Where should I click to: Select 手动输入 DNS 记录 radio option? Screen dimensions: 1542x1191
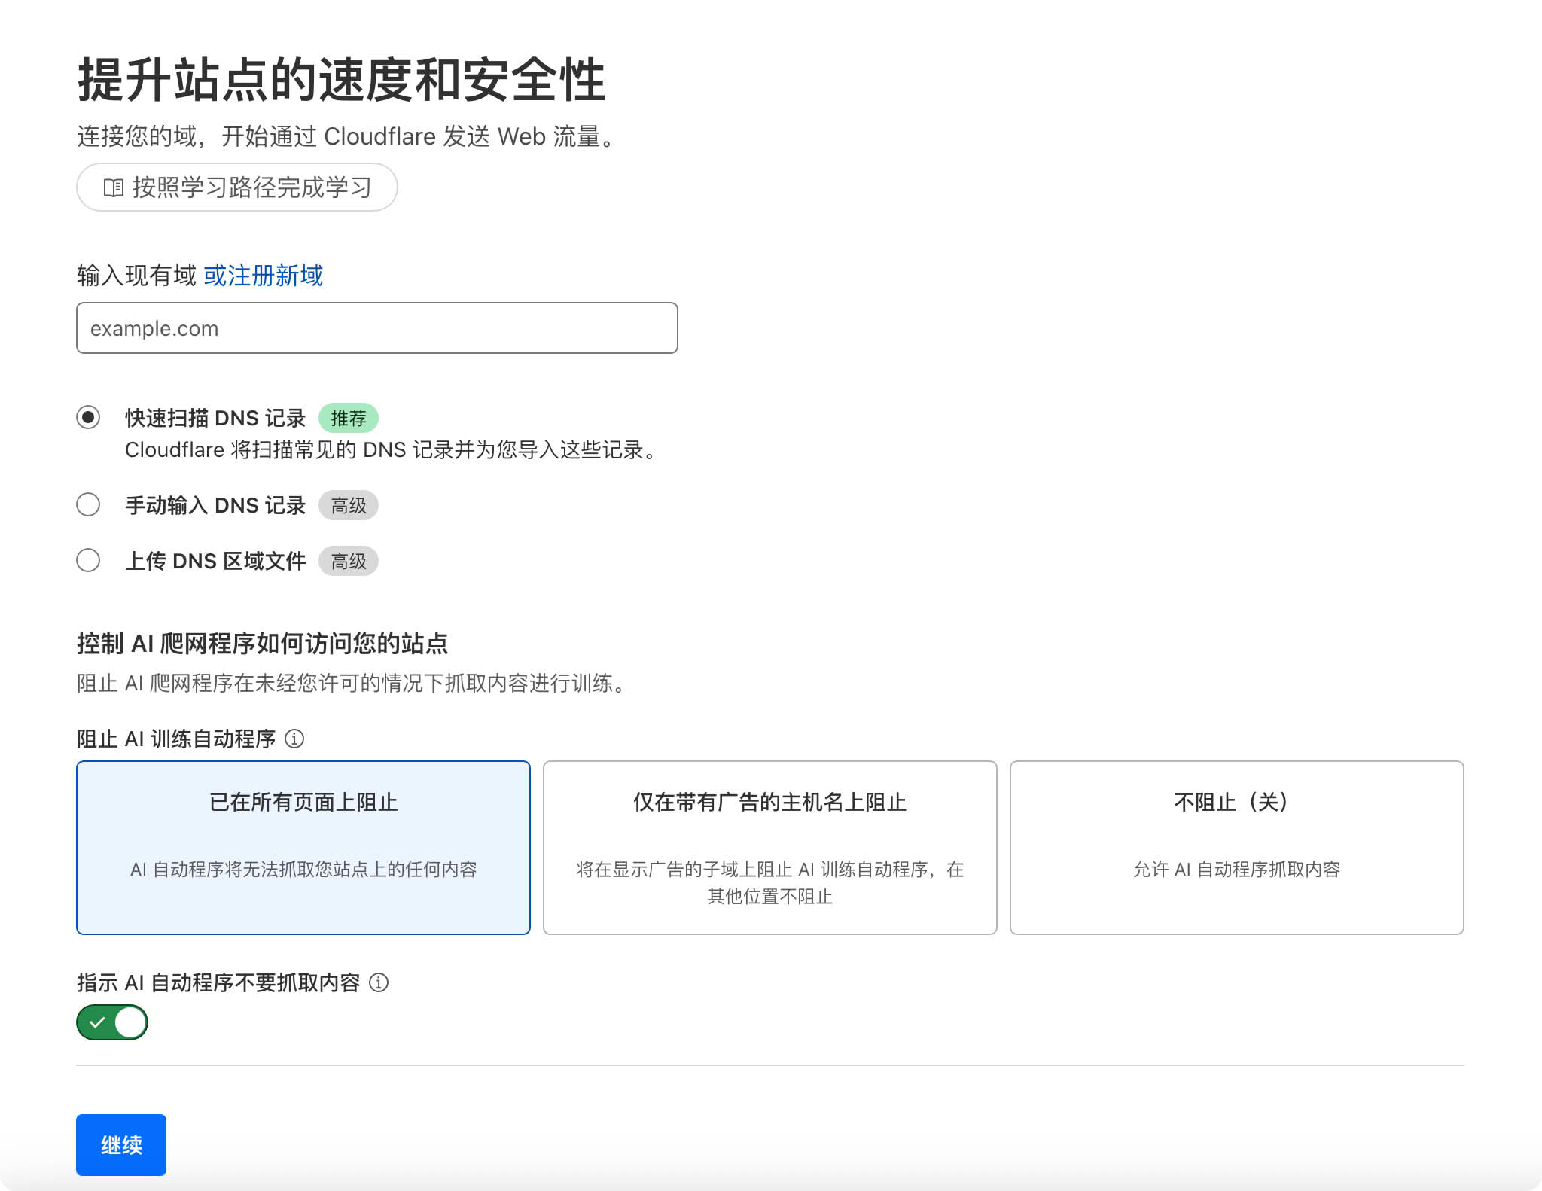pyautogui.click(x=88, y=504)
